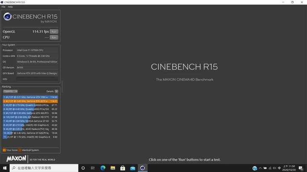Open the Windows Start menu
This screenshot has width=307, height=172.
click(x=5, y=168)
